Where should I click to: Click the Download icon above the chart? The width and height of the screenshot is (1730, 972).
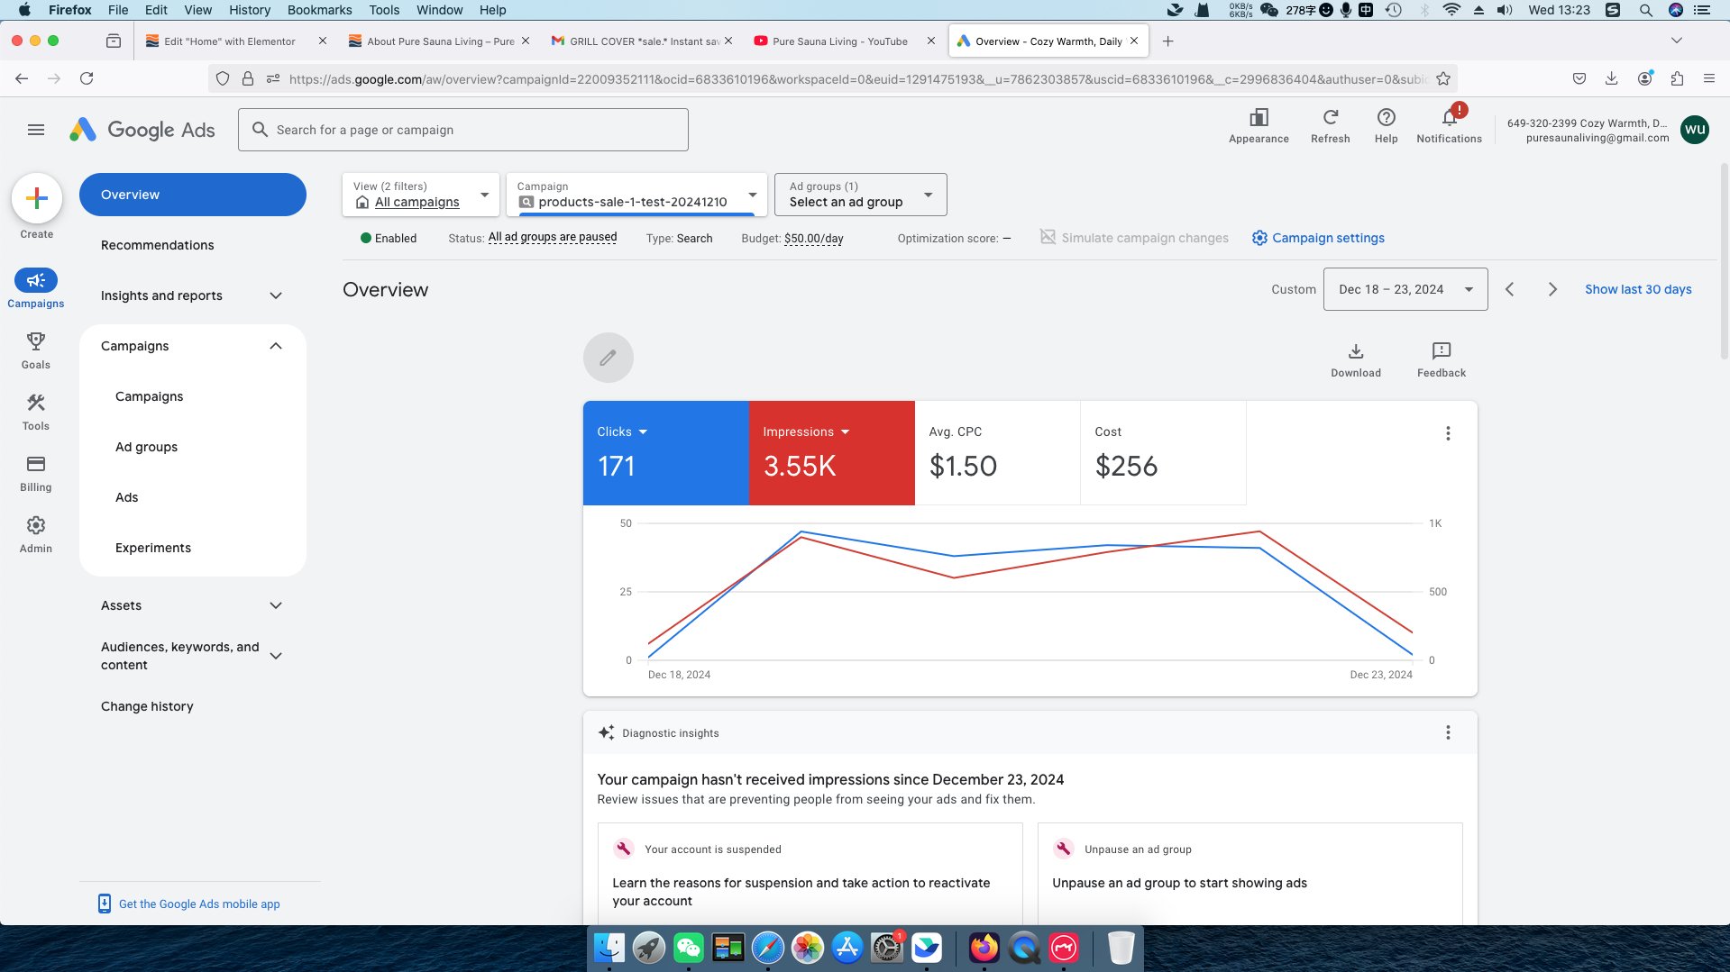pos(1355,351)
